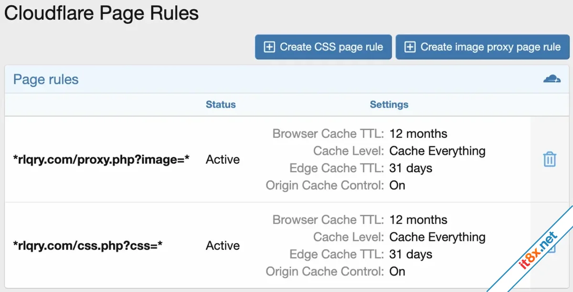Click Browser Cache TTL label in proxy.php rule
This screenshot has height=292, width=573.
[328, 133]
